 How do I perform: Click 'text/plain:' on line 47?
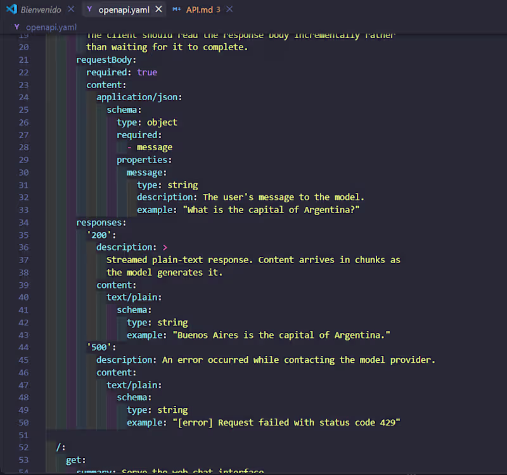click(x=134, y=385)
